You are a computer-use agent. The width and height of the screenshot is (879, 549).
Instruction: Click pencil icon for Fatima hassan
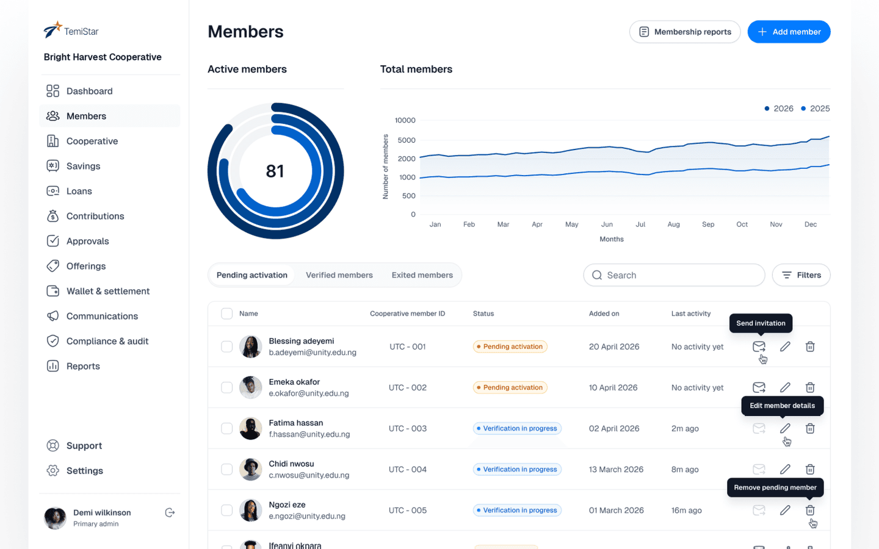pos(785,428)
